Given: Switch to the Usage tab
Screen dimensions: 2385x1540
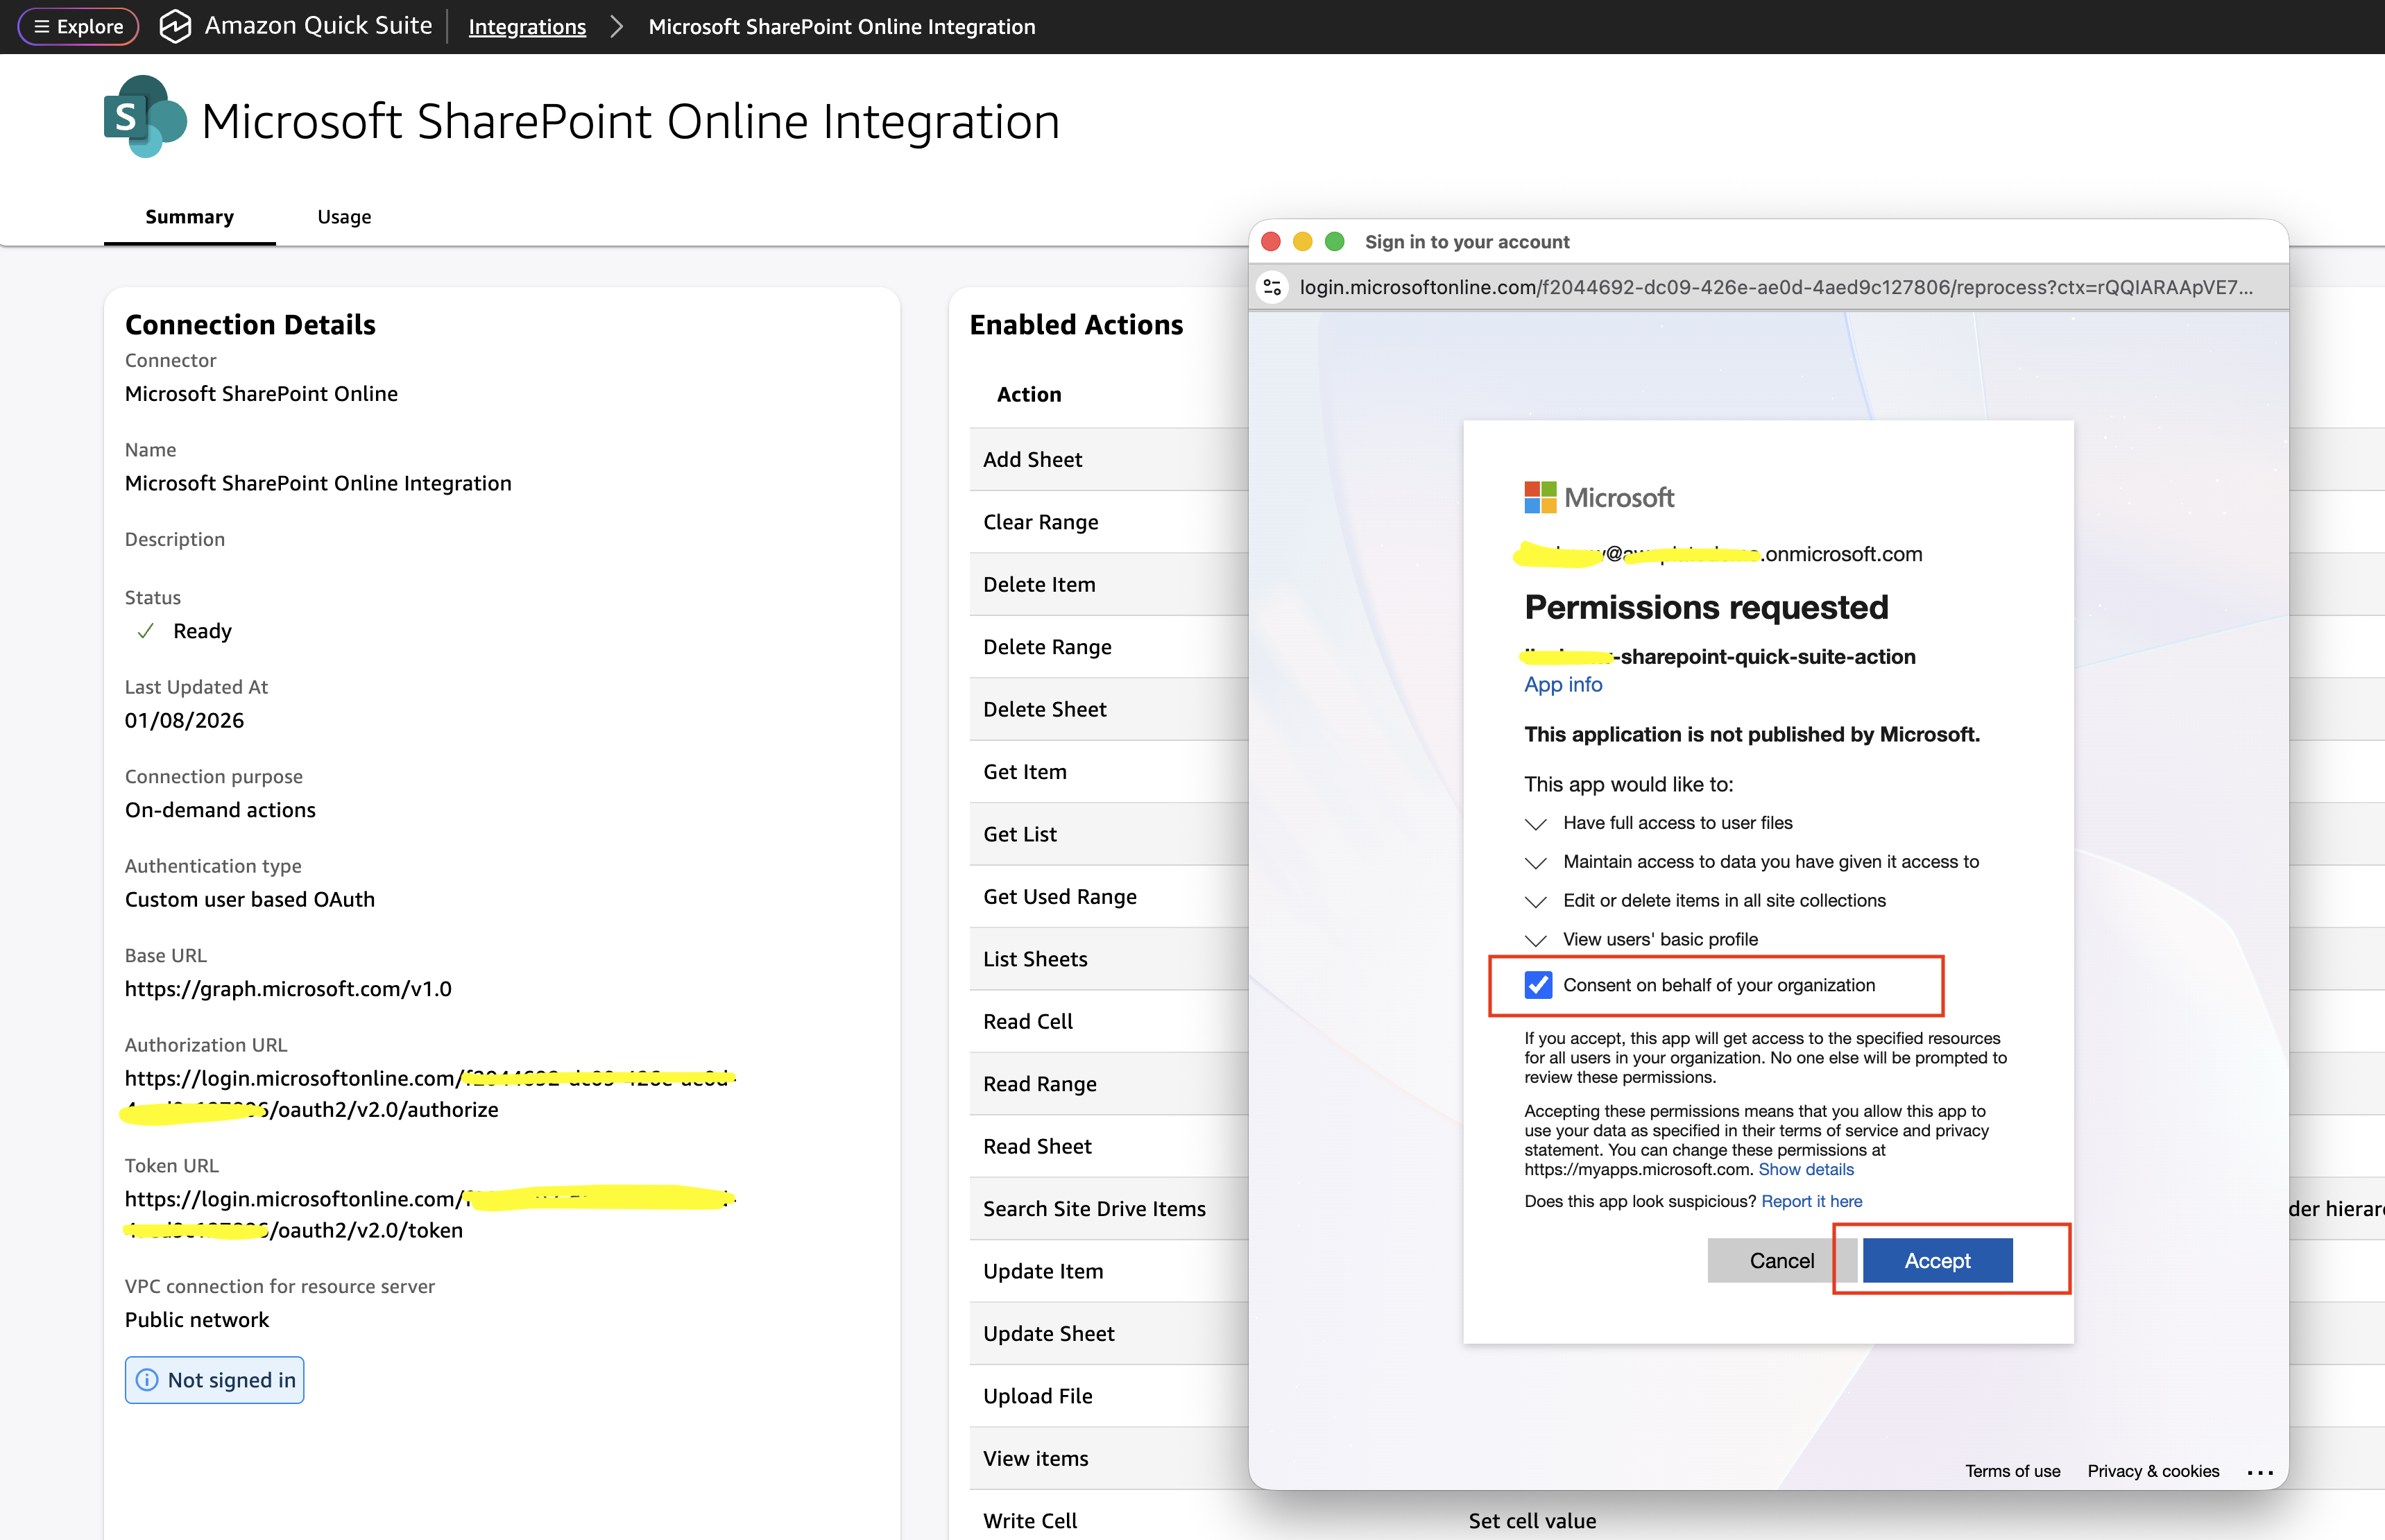Looking at the screenshot, I should [344, 216].
